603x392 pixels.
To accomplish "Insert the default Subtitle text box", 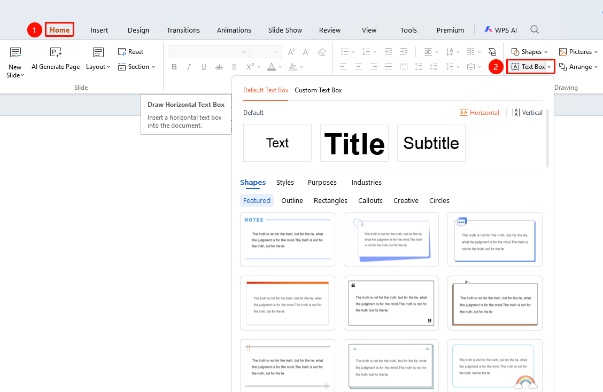I will (x=431, y=143).
